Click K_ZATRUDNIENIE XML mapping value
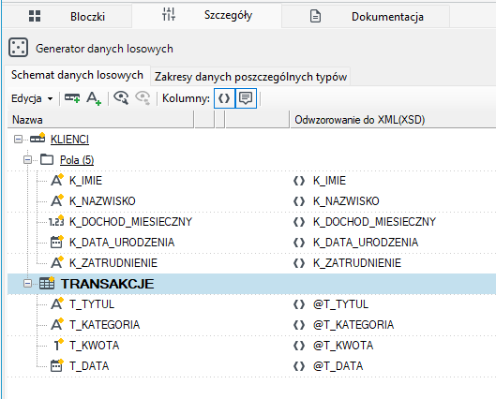The height and width of the screenshot is (399, 496). (357, 263)
